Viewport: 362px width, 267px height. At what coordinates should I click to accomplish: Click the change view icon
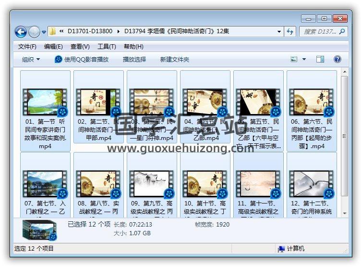[294, 60]
